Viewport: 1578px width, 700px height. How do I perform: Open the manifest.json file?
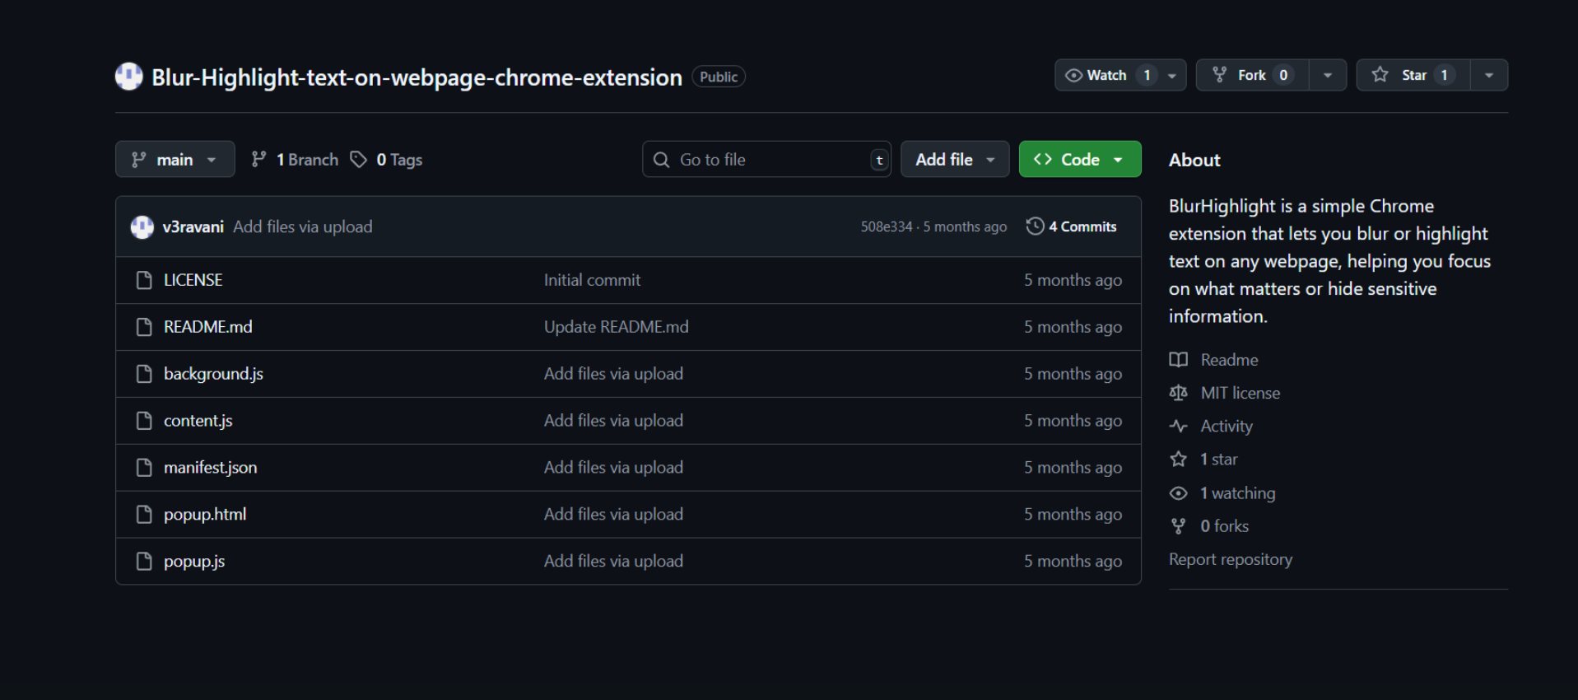click(210, 468)
